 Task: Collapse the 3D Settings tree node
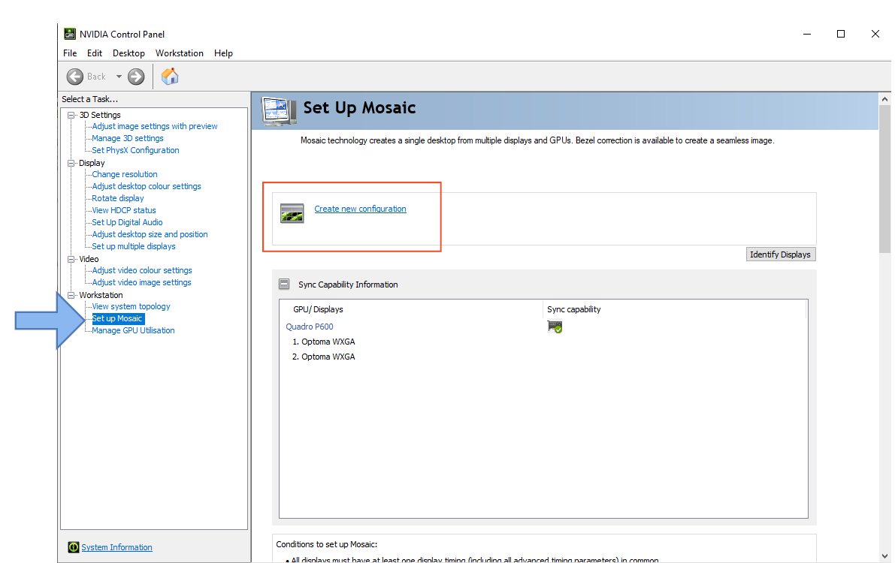(x=71, y=115)
